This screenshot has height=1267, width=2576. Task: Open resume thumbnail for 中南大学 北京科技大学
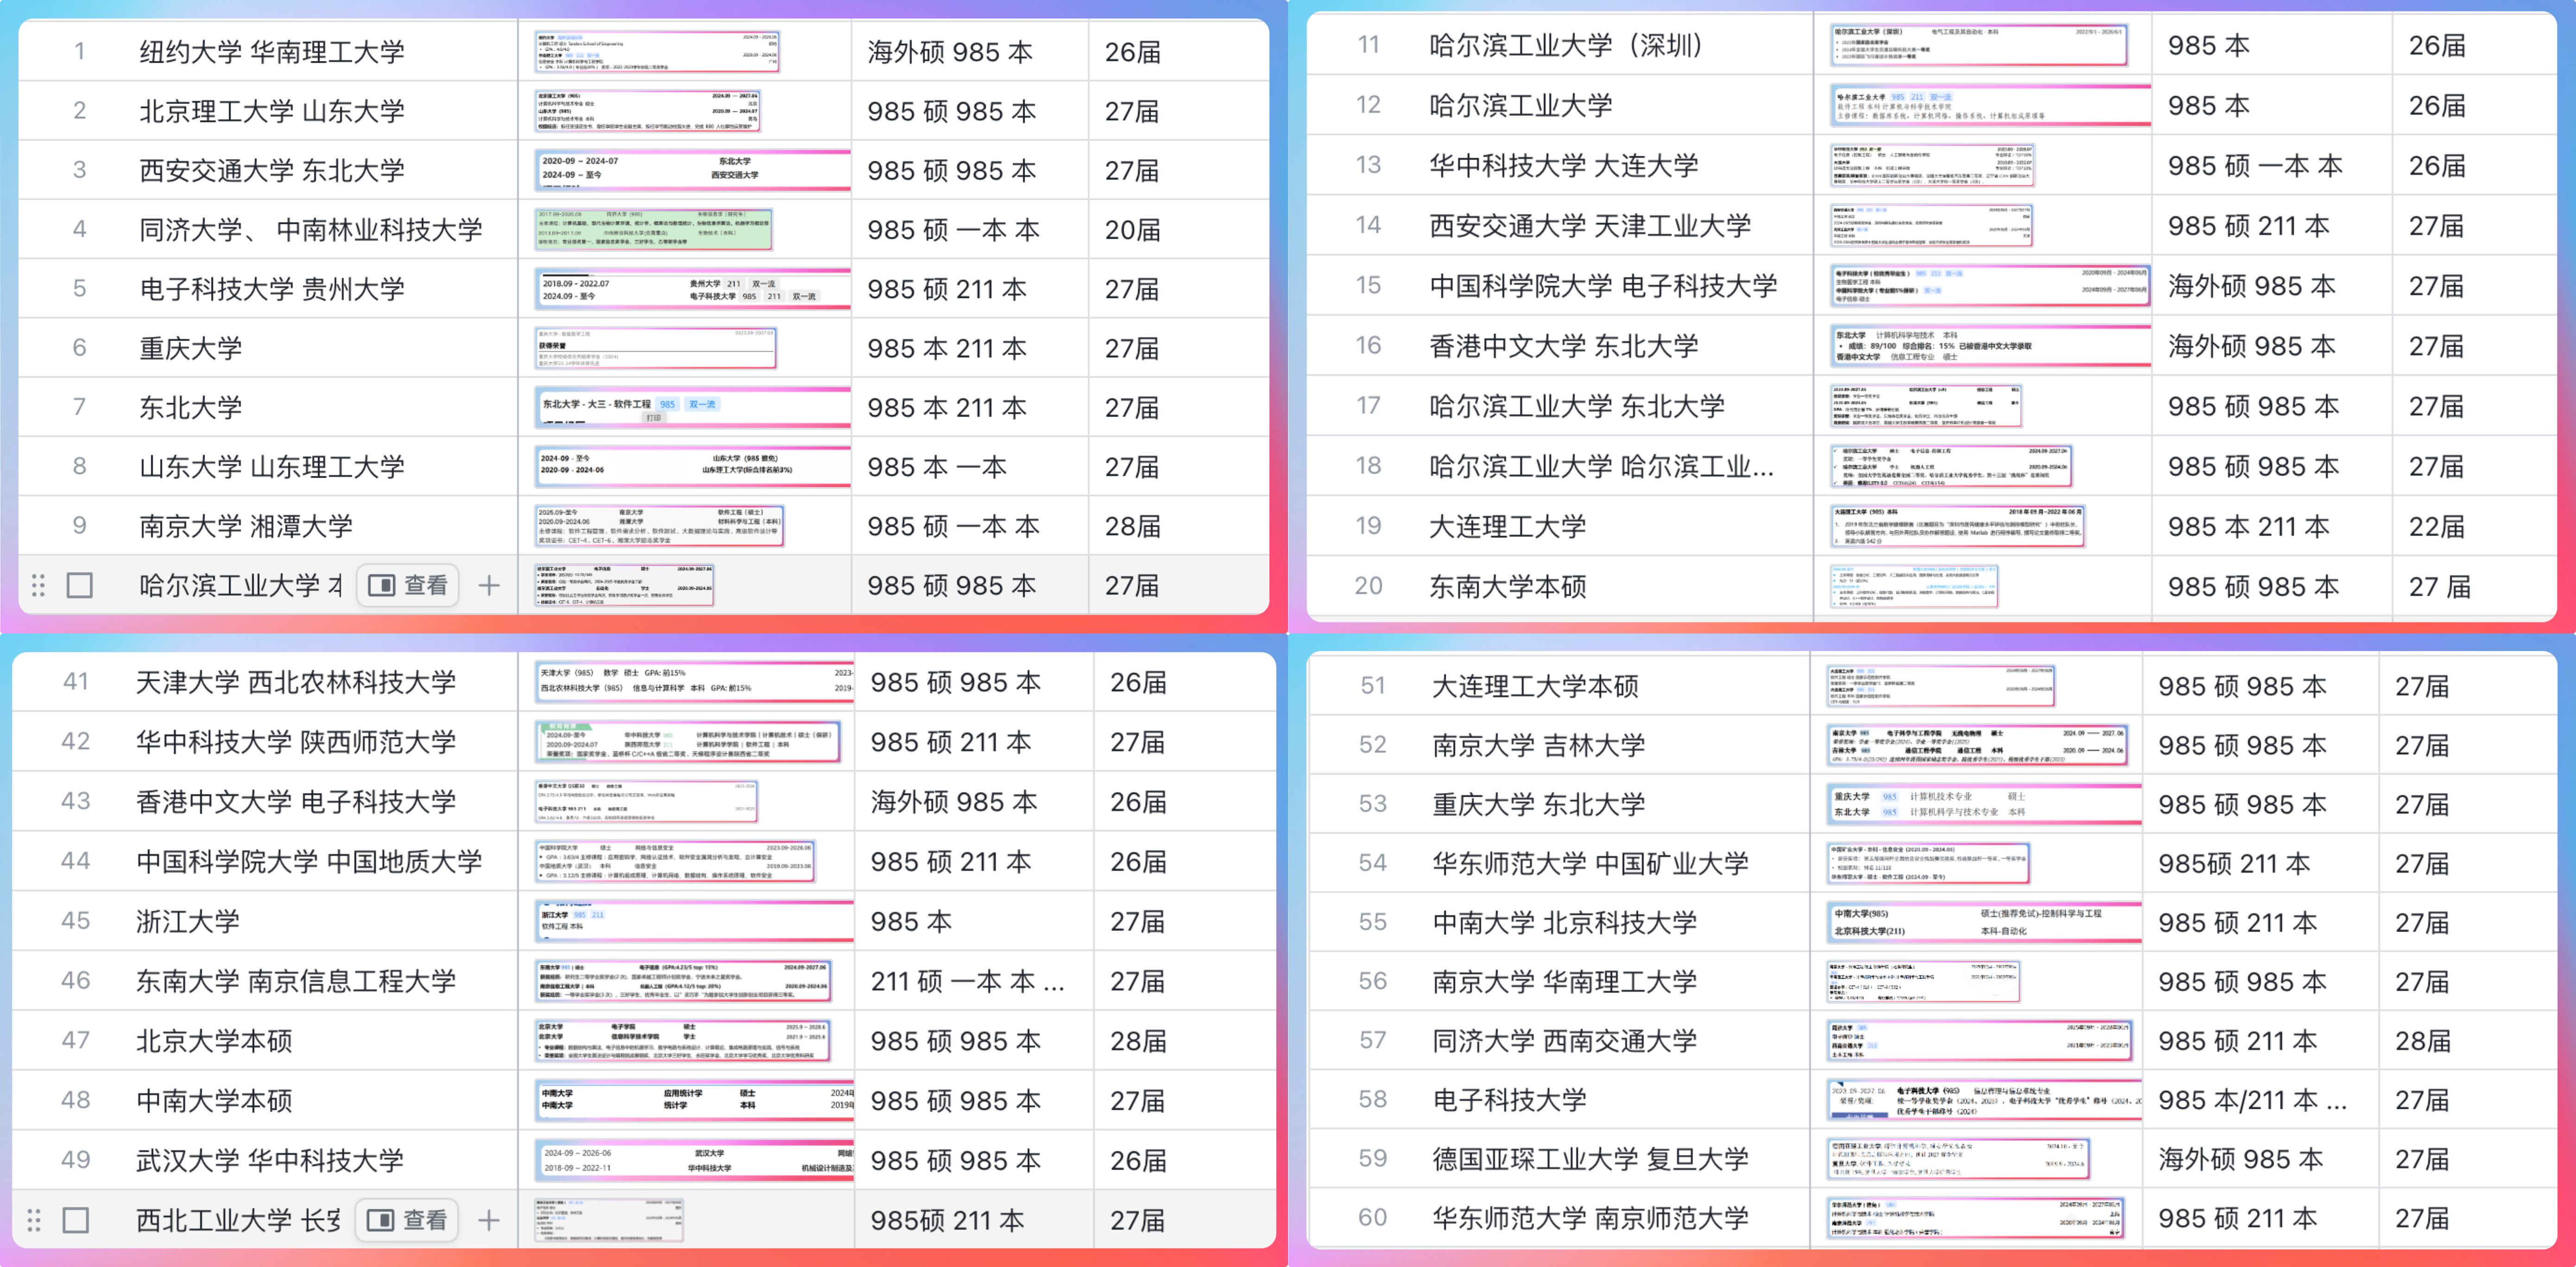coord(1984,922)
